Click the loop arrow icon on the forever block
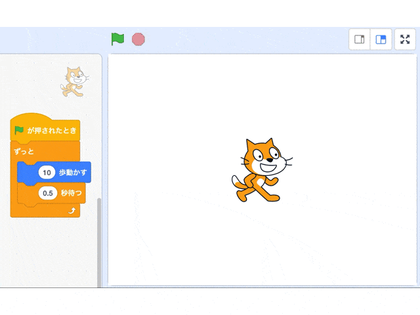Screen dimensions: 420x315 (72, 211)
